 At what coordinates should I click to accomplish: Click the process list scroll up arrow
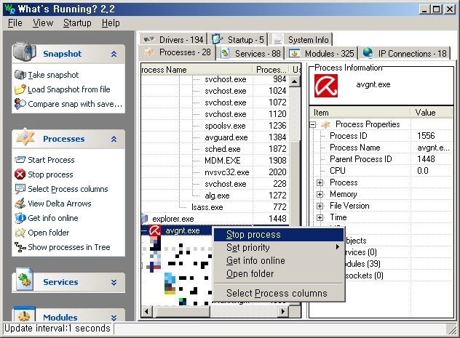(295, 81)
